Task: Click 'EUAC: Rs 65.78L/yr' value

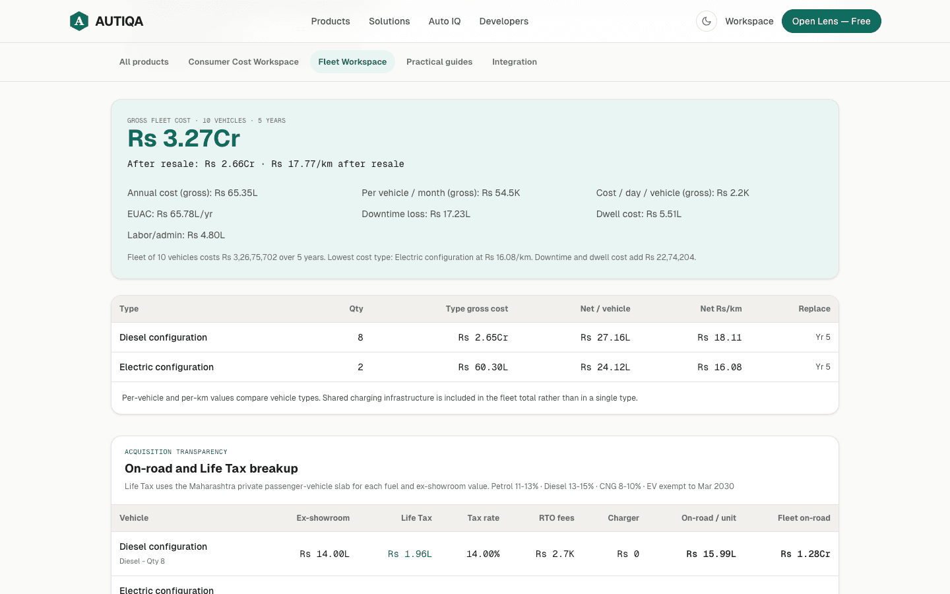Action: pos(170,214)
